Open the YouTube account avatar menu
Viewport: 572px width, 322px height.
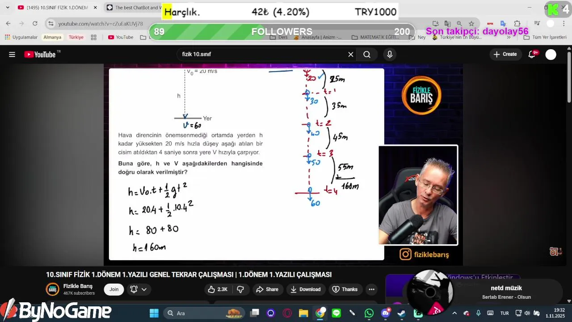pyautogui.click(x=551, y=55)
